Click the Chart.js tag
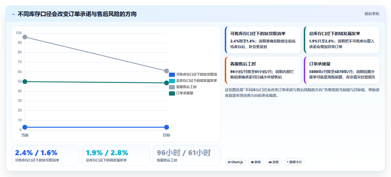The height and width of the screenshot is (177, 391). (235, 162)
